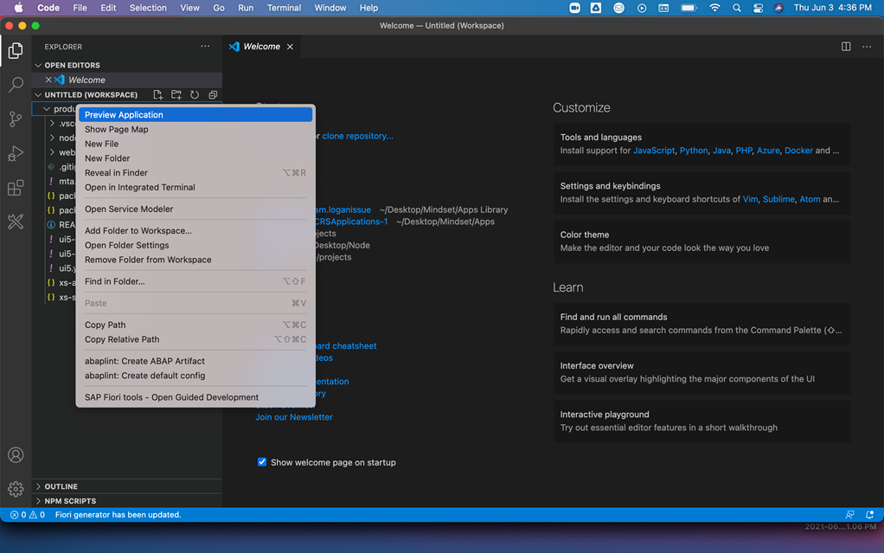The height and width of the screenshot is (553, 884).
Task: Refresh the Explorer tree
Action: tap(195, 95)
